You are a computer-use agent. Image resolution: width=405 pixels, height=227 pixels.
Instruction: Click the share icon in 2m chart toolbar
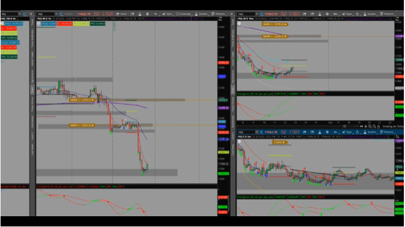tap(304, 132)
